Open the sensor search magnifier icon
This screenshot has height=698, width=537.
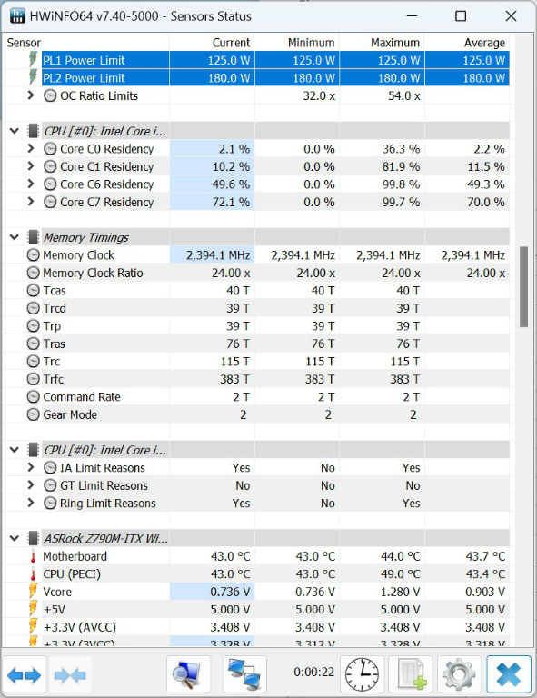pyautogui.click(x=188, y=675)
